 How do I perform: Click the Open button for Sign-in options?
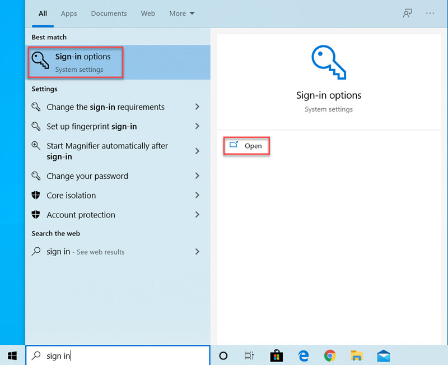click(x=246, y=145)
